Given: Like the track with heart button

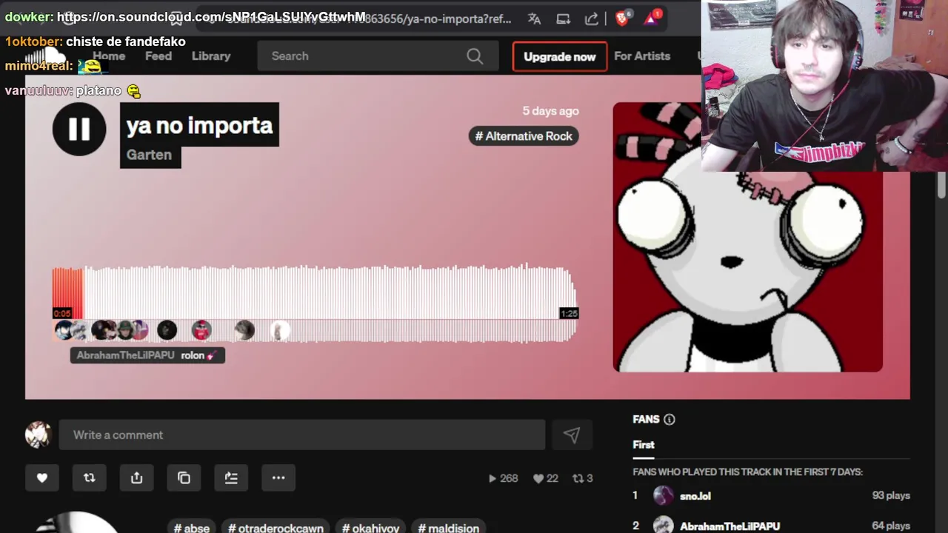Looking at the screenshot, I should click(x=42, y=478).
